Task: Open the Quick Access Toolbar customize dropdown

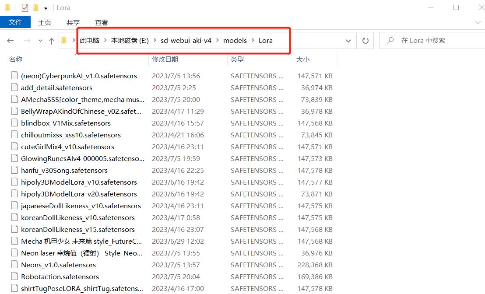Action: click(46, 8)
